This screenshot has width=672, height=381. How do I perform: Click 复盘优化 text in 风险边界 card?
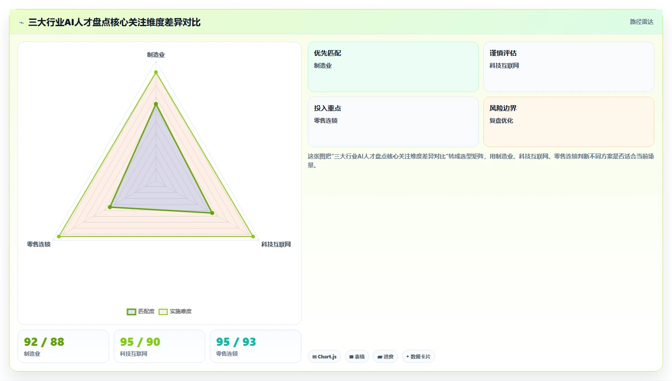click(x=501, y=121)
